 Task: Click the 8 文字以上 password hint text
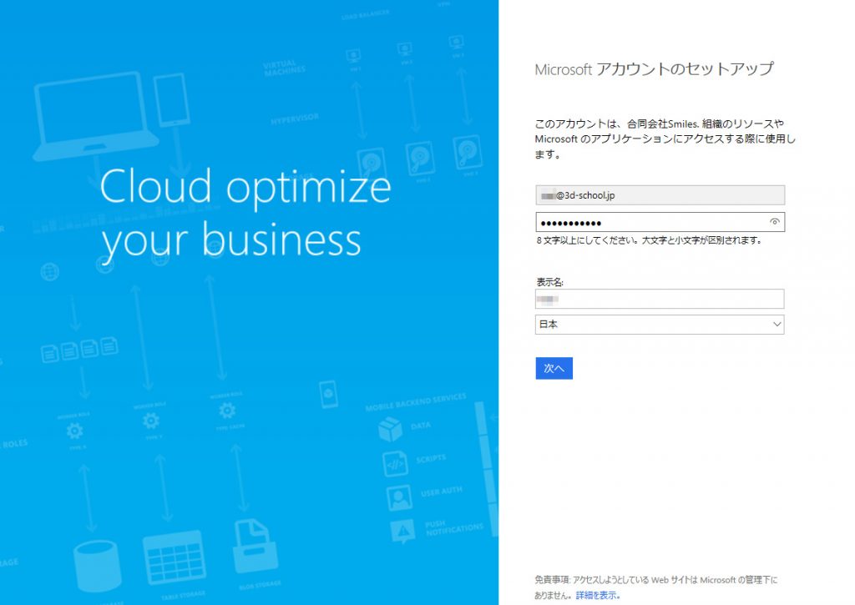(x=649, y=239)
